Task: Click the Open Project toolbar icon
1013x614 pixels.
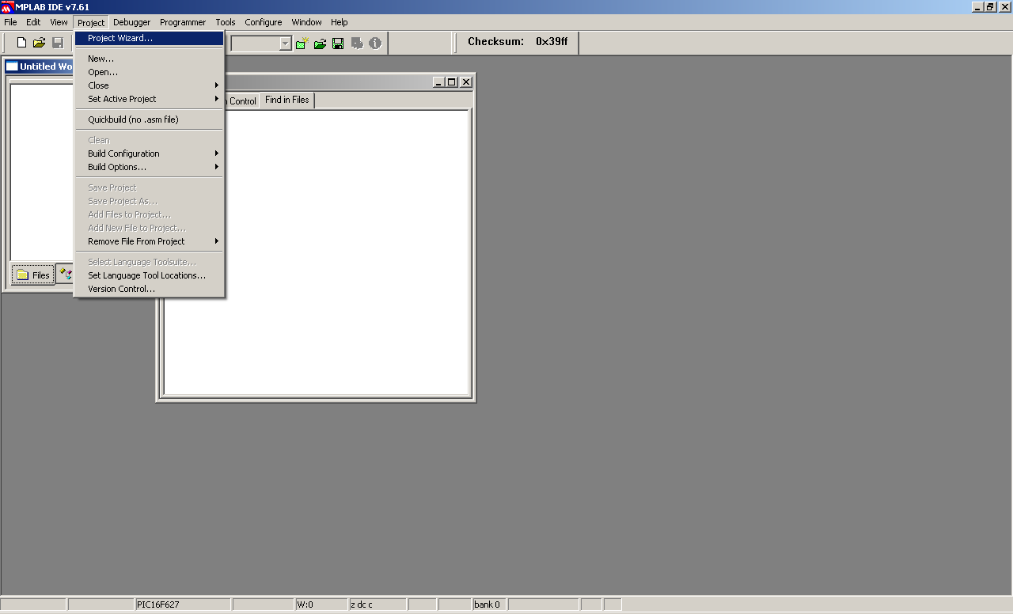Action: 320,44
